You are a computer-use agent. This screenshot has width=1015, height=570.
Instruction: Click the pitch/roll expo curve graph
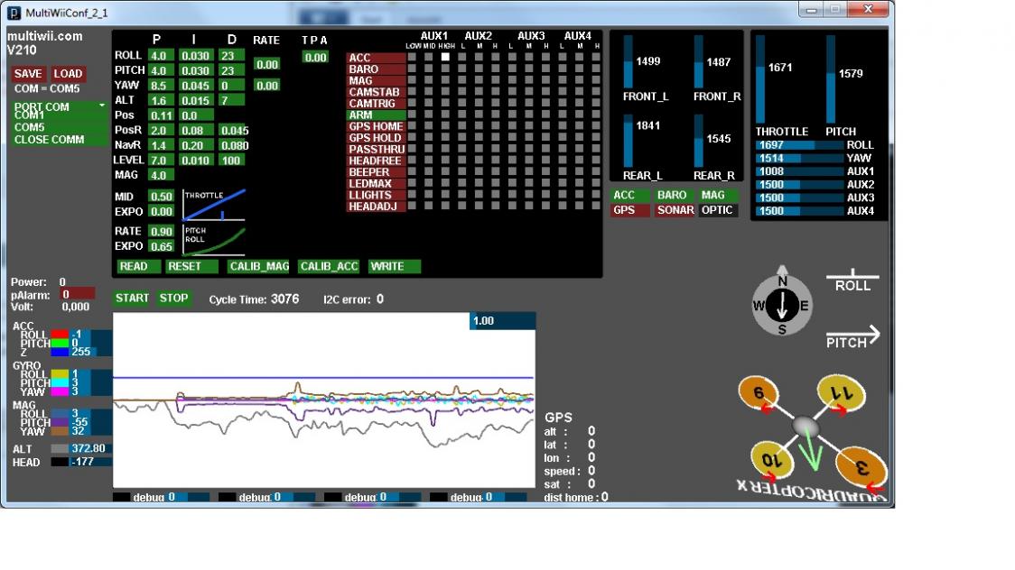tap(214, 241)
